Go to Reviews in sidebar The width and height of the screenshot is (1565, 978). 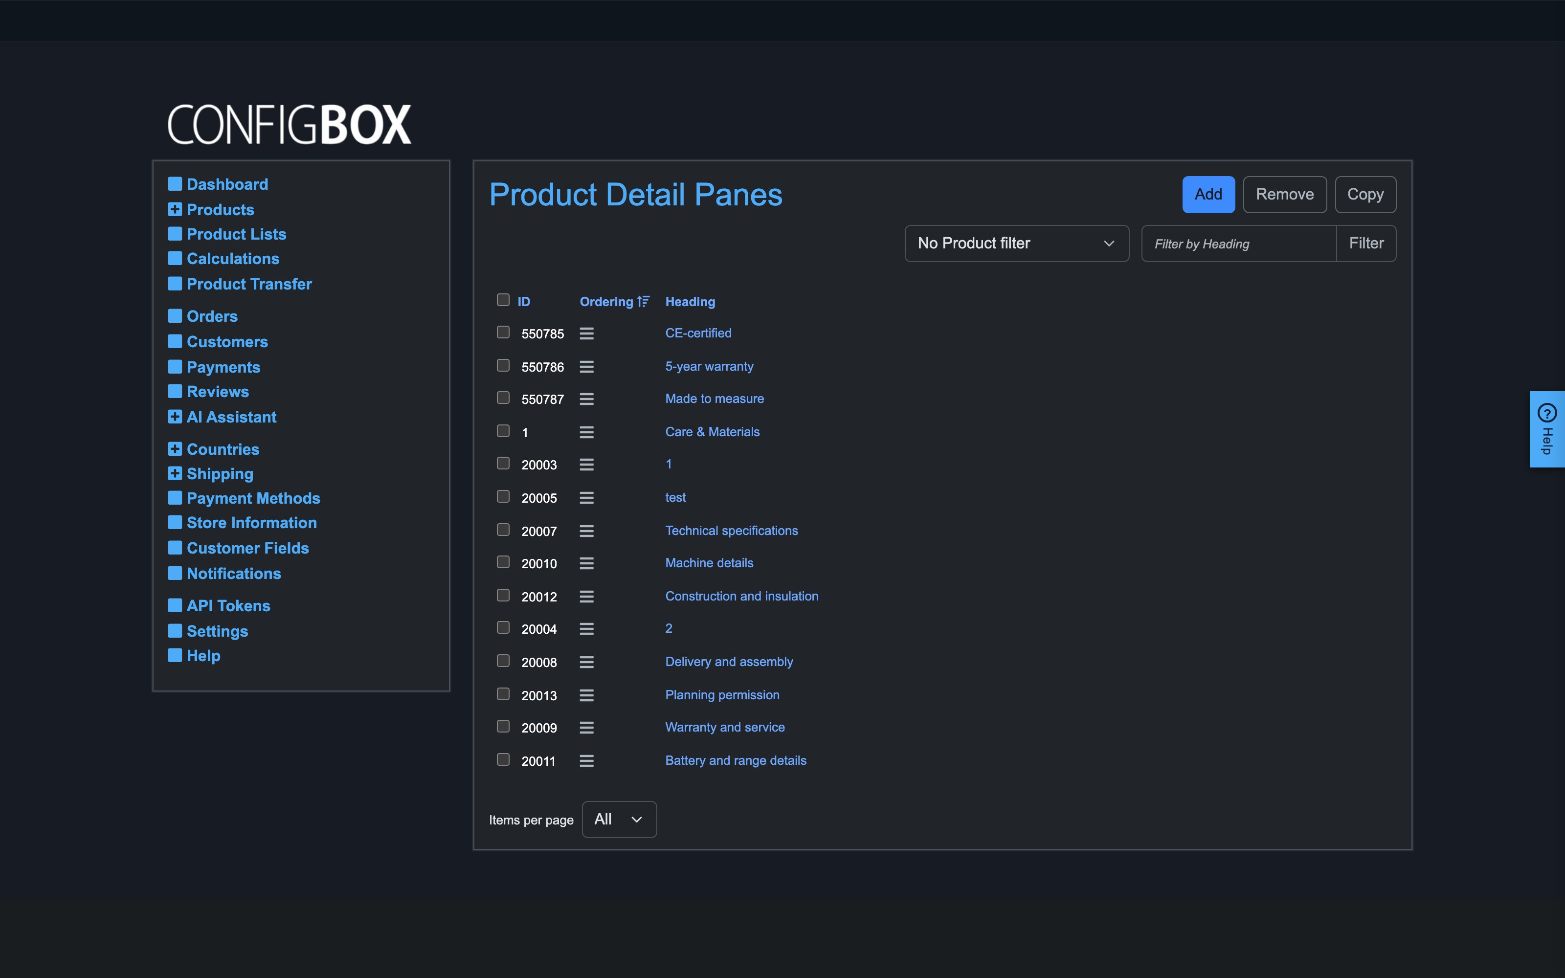[217, 391]
